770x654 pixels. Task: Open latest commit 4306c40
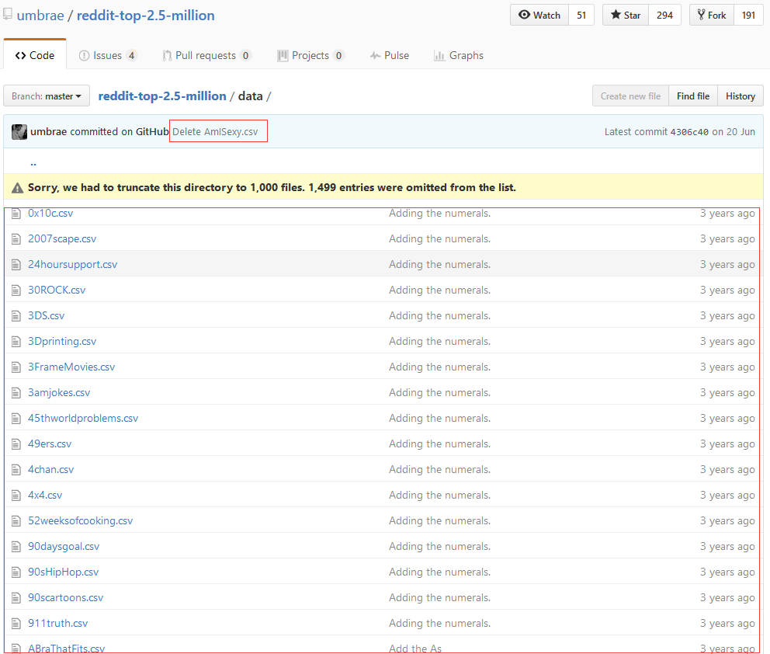pyautogui.click(x=689, y=132)
